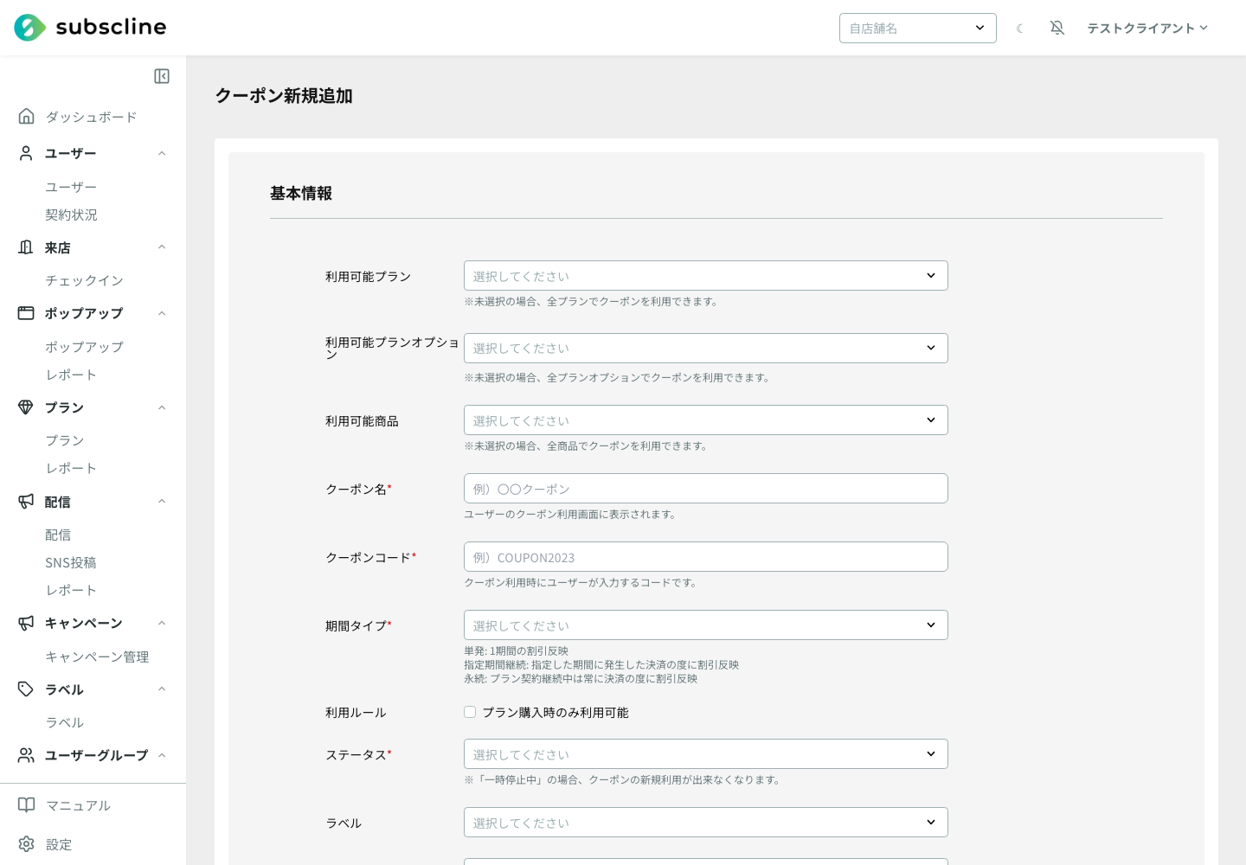Click the マニュアル book icon
1246x865 pixels.
point(27,805)
